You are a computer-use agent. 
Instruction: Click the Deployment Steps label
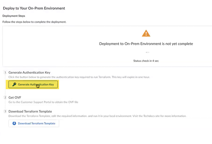point(14,16)
